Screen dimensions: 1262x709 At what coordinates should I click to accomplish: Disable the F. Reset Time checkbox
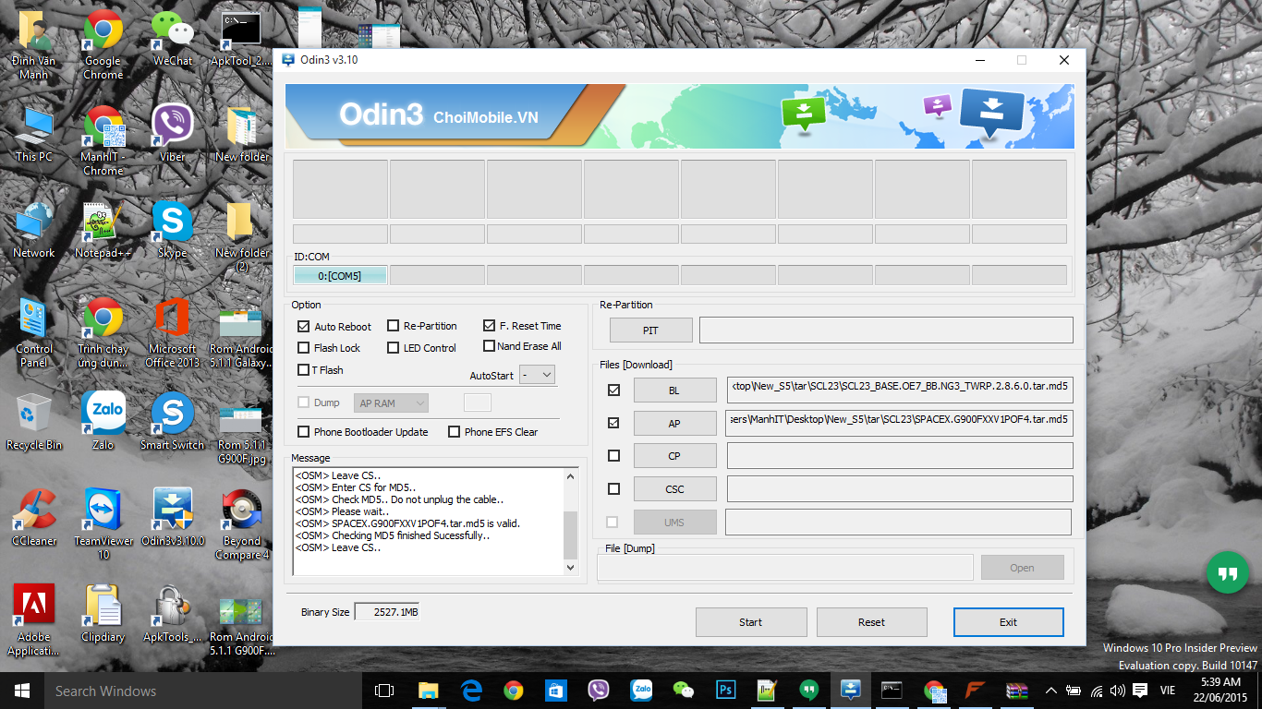tap(490, 326)
